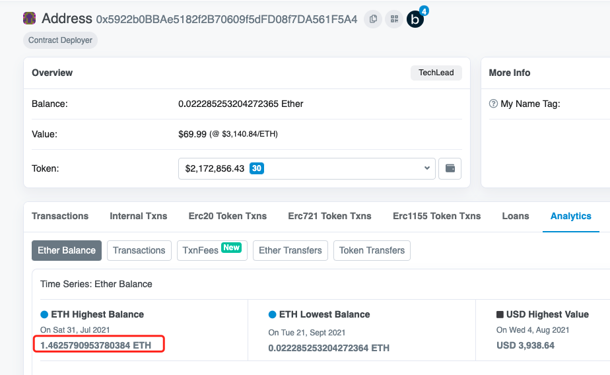Click the TechLead tag label

pyautogui.click(x=436, y=73)
